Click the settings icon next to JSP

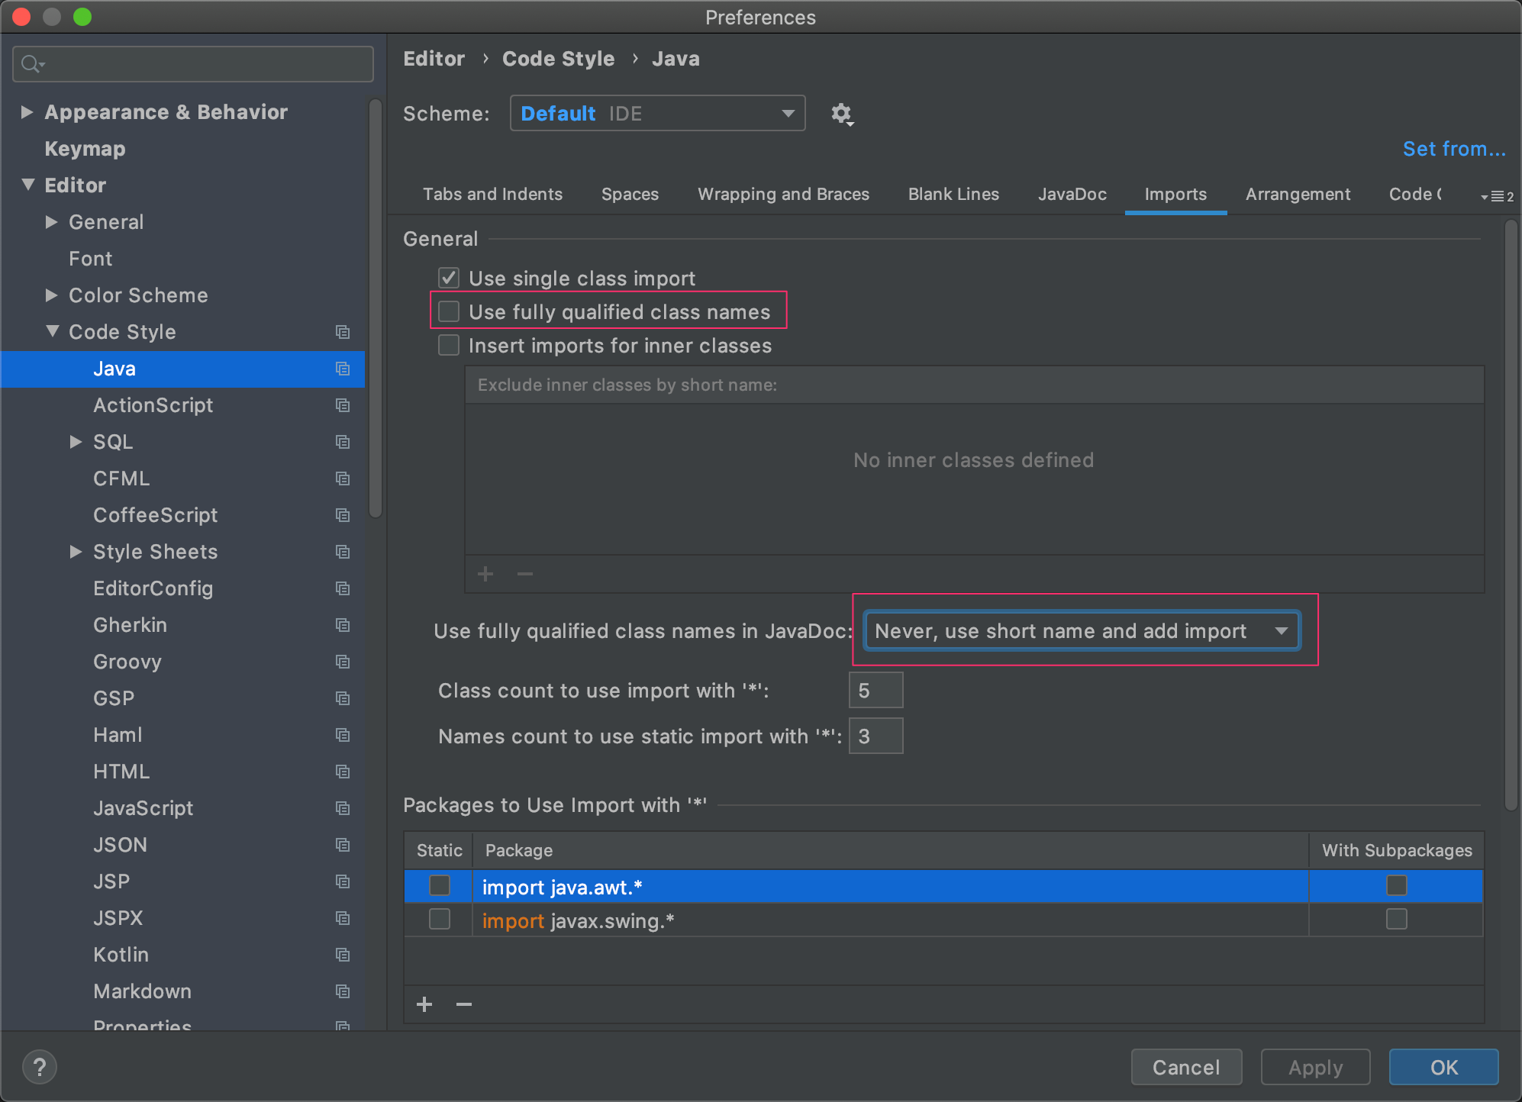click(x=343, y=881)
